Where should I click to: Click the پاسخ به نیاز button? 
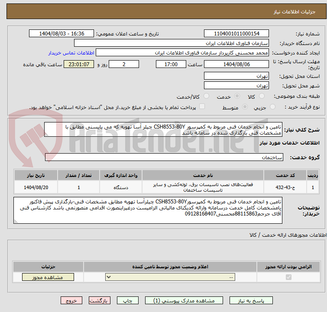point(251,301)
